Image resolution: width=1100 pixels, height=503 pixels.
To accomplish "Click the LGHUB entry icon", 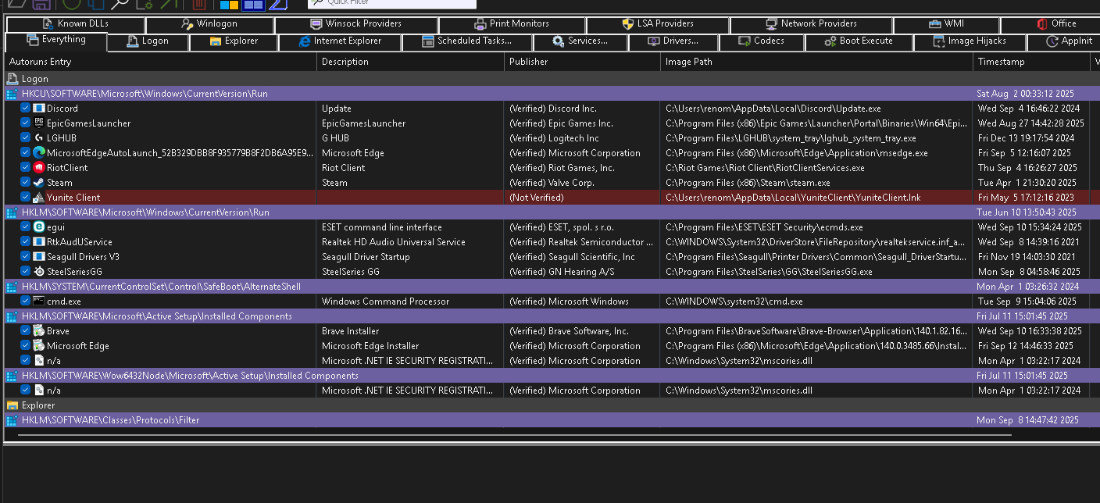I will (x=39, y=138).
